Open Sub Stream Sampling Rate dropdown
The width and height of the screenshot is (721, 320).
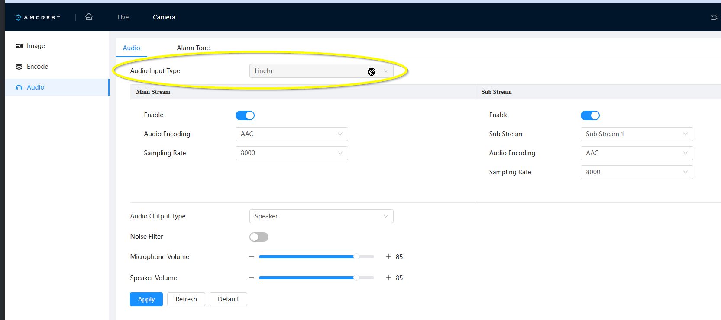coord(637,172)
